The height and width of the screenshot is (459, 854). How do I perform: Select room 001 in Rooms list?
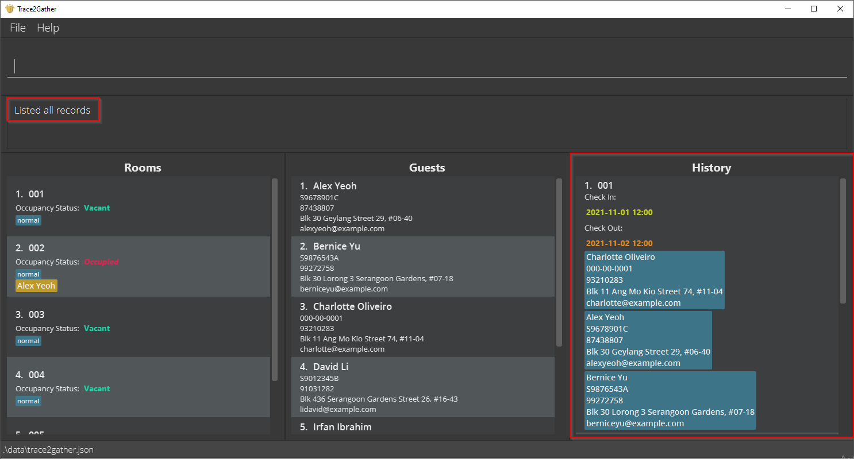pos(139,206)
